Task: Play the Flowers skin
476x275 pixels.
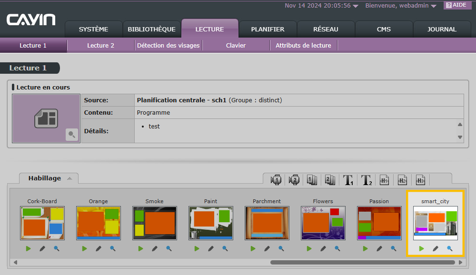Action: pos(309,248)
